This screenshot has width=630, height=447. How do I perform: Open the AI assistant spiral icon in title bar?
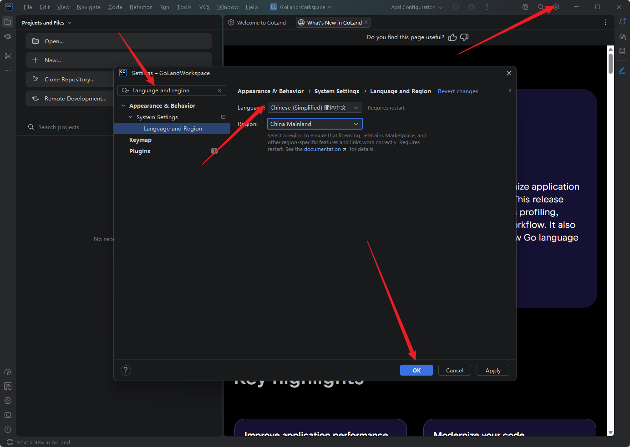point(525,7)
